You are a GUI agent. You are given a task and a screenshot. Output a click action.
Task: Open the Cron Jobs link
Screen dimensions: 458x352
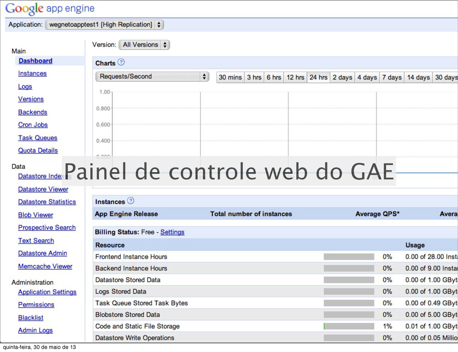pos(33,125)
